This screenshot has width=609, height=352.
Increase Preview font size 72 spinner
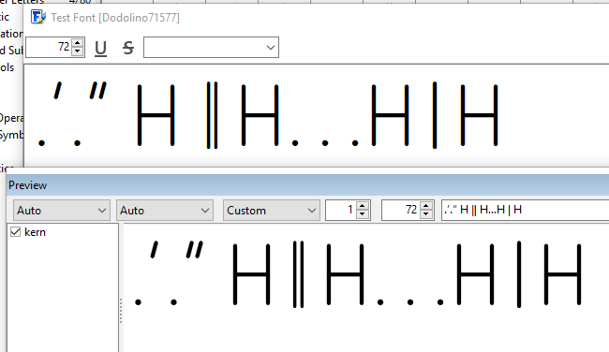pos(426,206)
